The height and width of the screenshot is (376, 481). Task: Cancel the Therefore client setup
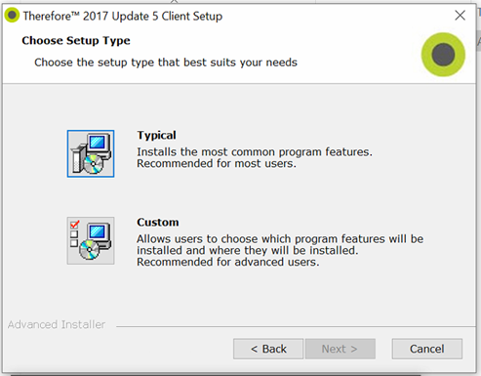[x=427, y=349]
